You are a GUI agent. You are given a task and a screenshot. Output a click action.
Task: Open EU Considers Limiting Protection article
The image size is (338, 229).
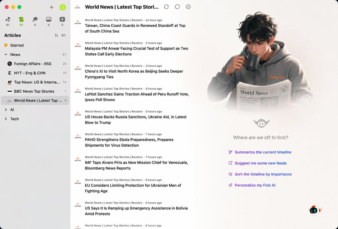pos(131,185)
